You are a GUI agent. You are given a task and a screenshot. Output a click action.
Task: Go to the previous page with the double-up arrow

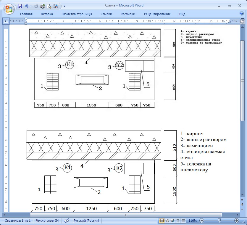[x=242, y=200]
